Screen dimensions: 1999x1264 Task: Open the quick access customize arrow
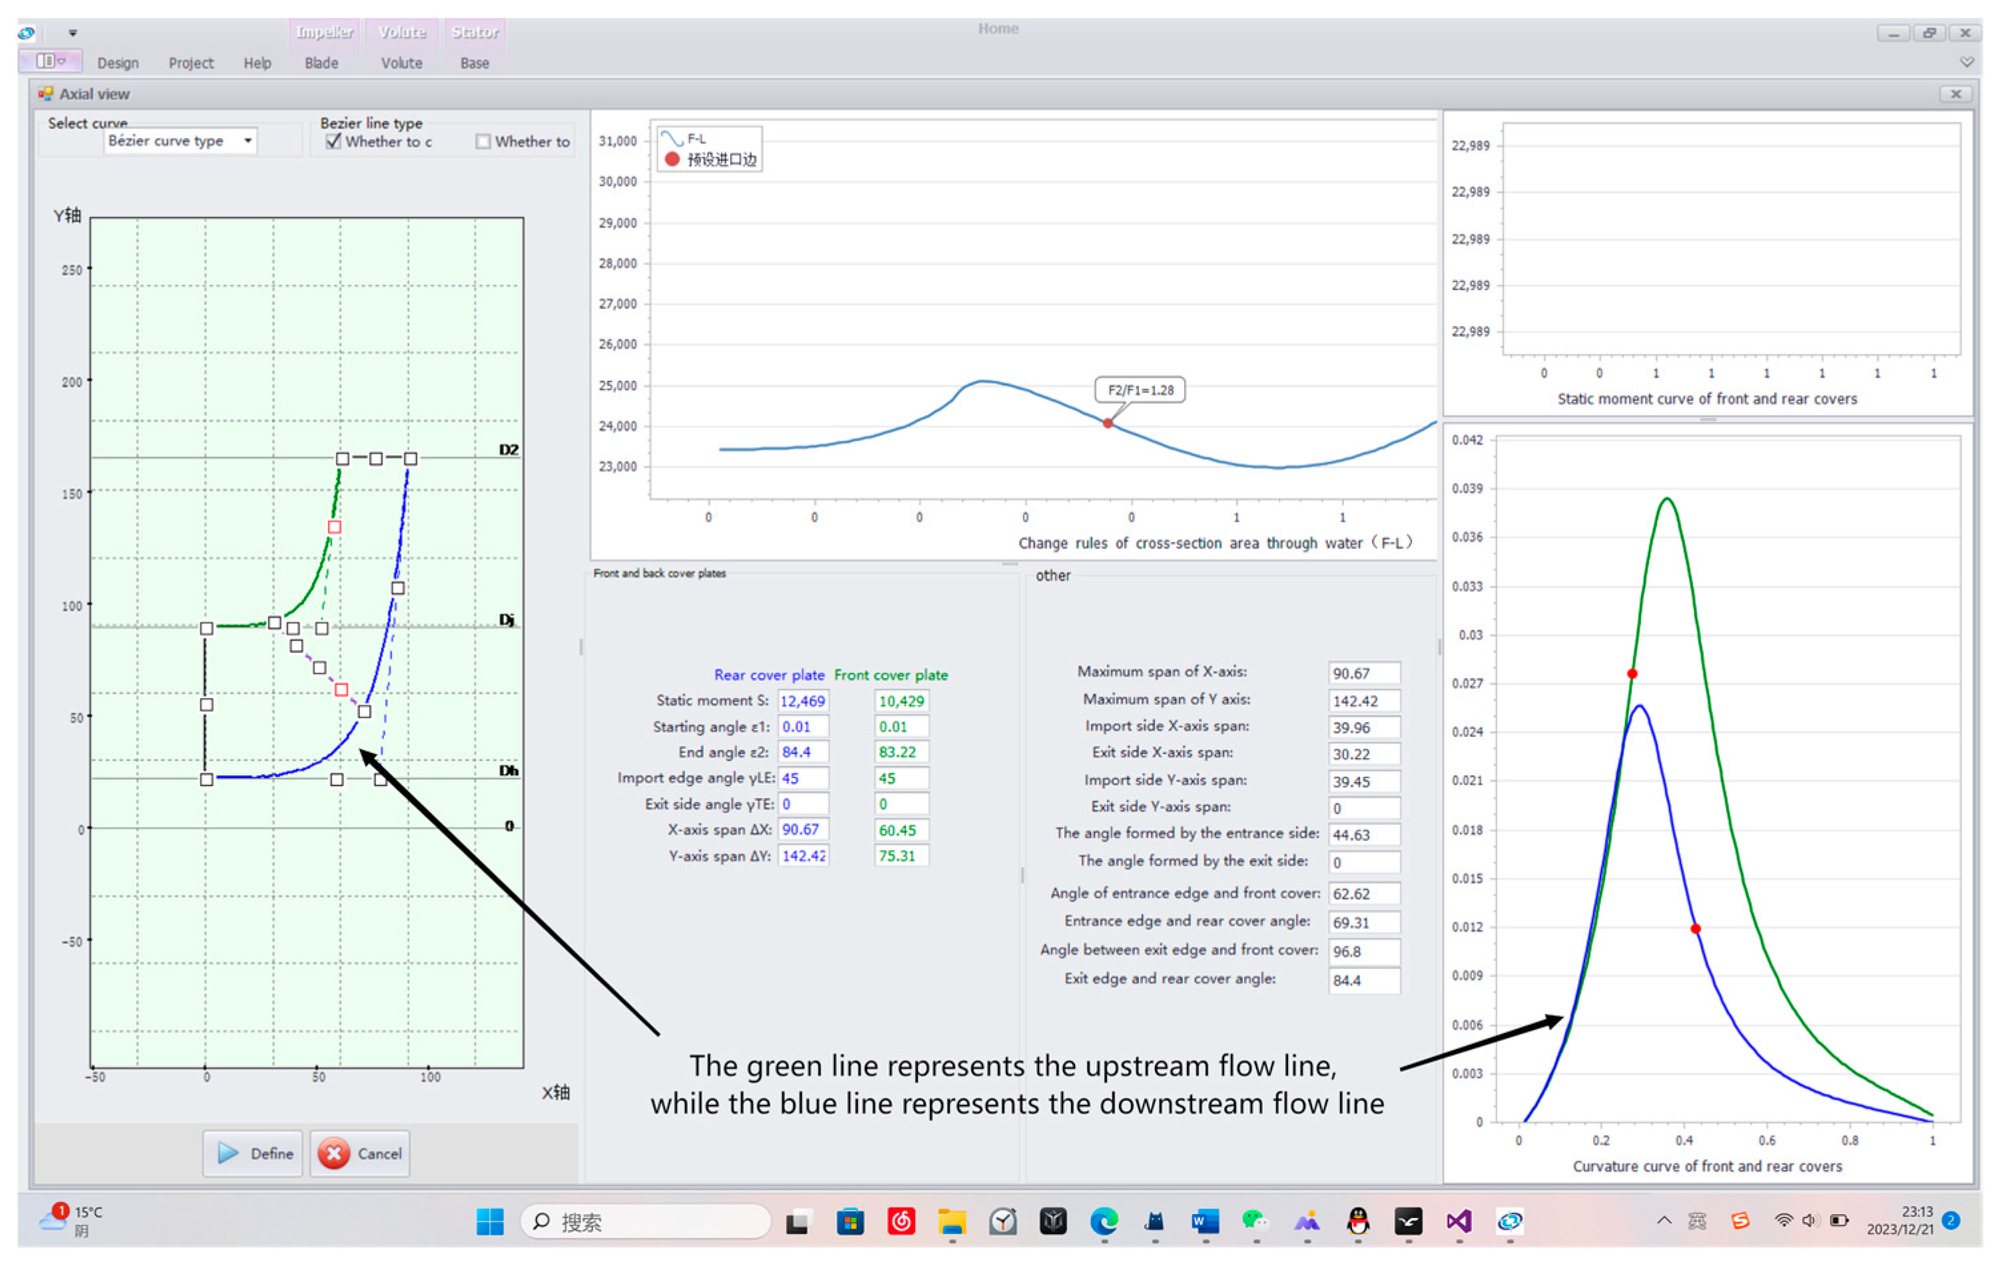click(x=73, y=33)
